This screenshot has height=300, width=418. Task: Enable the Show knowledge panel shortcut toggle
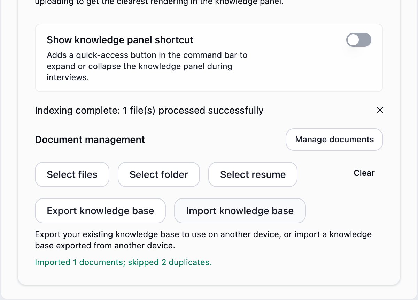pos(359,40)
